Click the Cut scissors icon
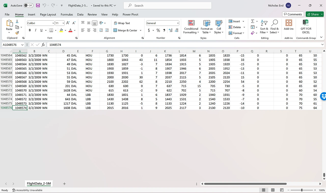This screenshot has width=326, height=193. point(17,22)
